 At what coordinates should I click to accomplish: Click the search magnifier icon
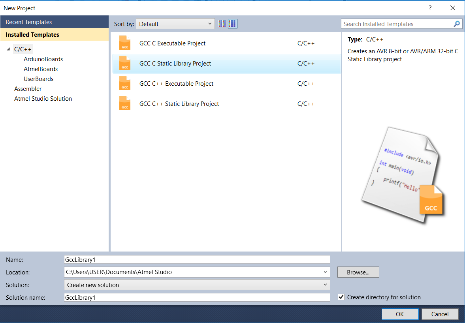pyautogui.click(x=457, y=24)
